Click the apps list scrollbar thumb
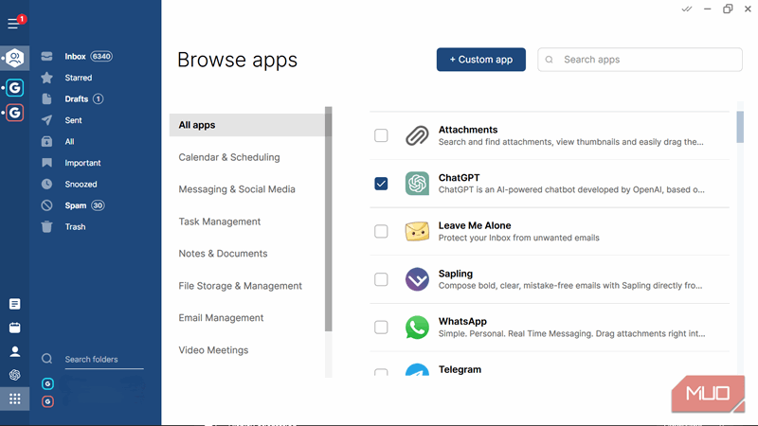Viewport: 758px width, 426px height. 740,127
